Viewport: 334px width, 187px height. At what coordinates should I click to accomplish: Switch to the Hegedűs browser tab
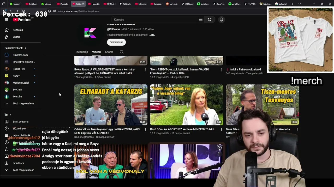[x=94, y=4]
